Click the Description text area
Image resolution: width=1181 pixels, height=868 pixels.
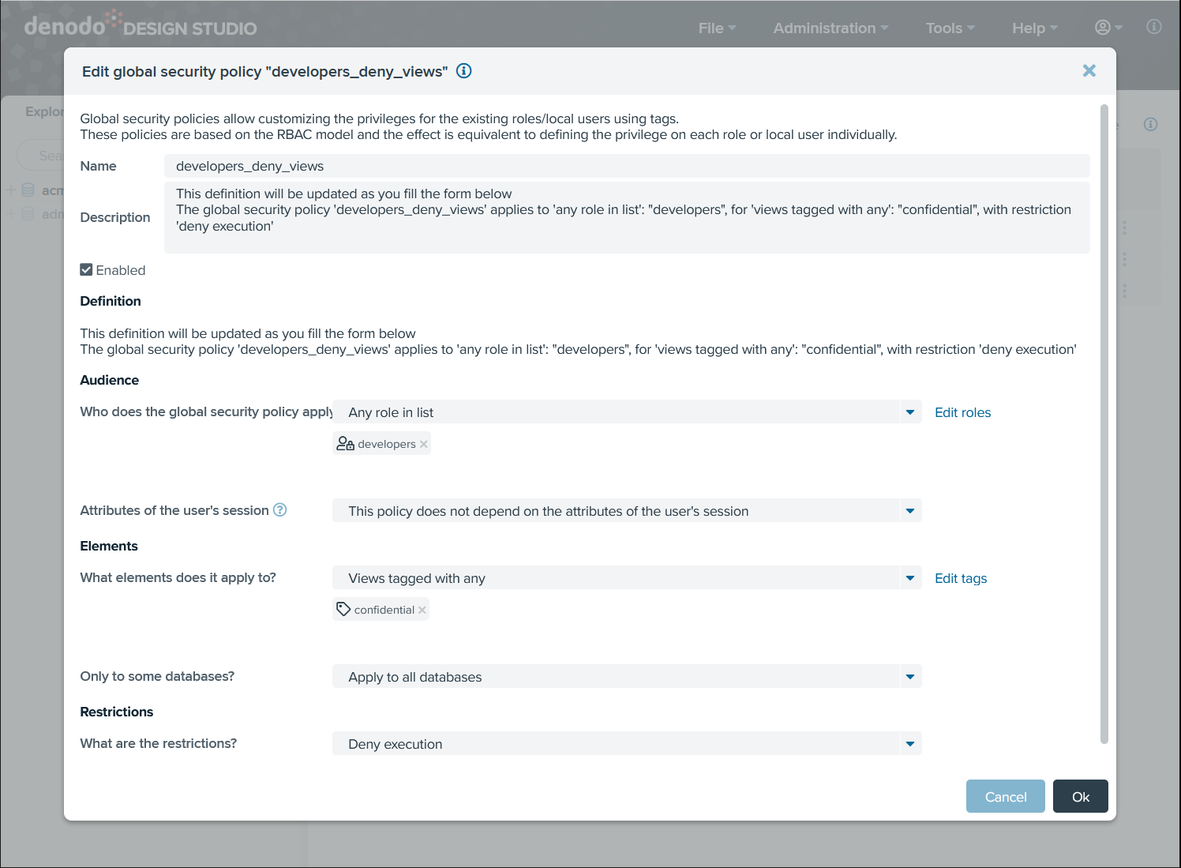click(627, 218)
